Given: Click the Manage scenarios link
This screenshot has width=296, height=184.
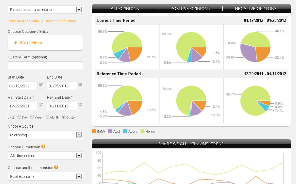Looking at the screenshot, I should [60, 21].
